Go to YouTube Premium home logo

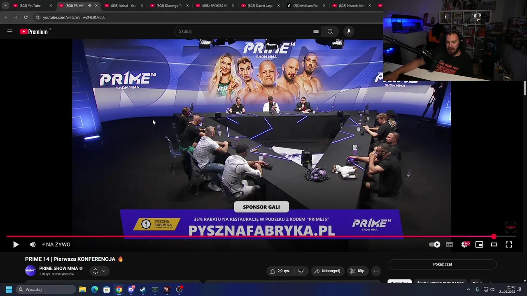[34, 32]
